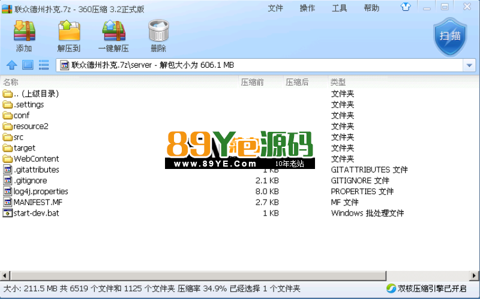The height and width of the screenshot is (299, 480).
Task: Select the "log4j.properties" file name
Action: pyautogui.click(x=41, y=191)
